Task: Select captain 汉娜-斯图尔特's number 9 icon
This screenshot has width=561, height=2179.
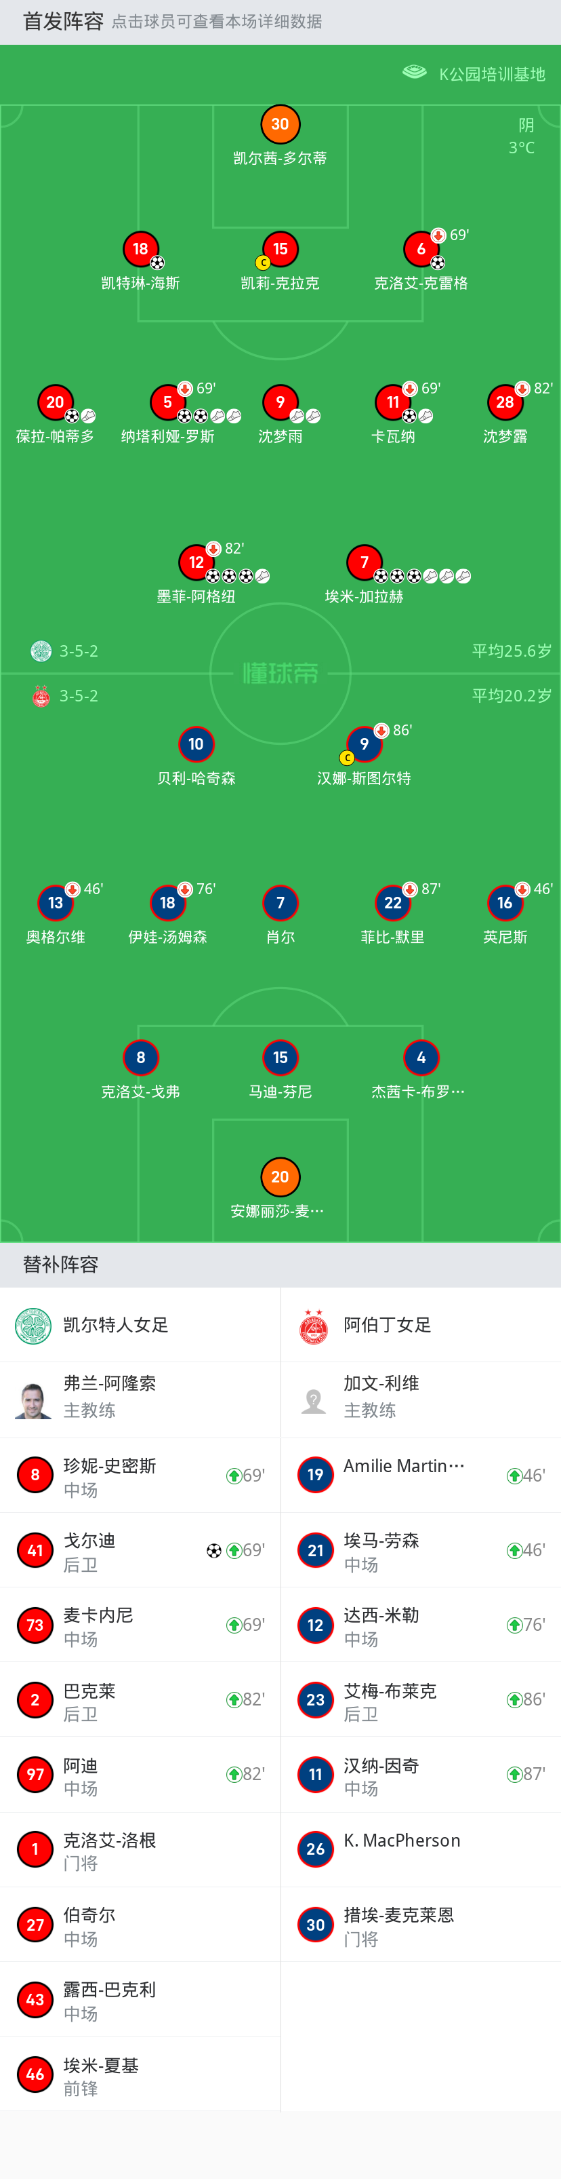Action: point(364,744)
